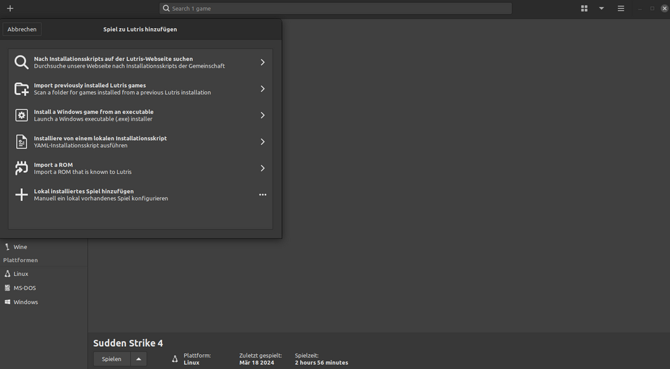Click the magnifier icon in the search bar
This screenshot has width=670, height=369.
[166, 8]
